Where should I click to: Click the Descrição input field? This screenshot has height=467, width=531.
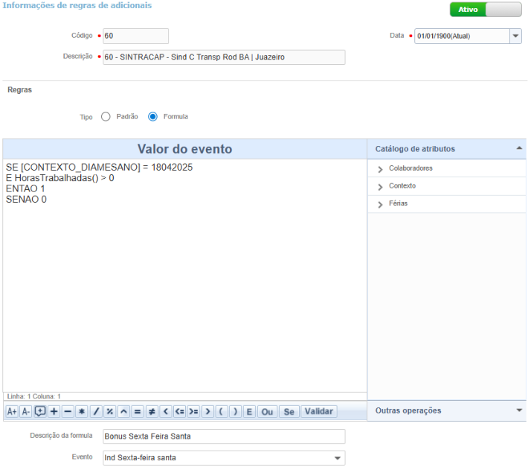(224, 57)
